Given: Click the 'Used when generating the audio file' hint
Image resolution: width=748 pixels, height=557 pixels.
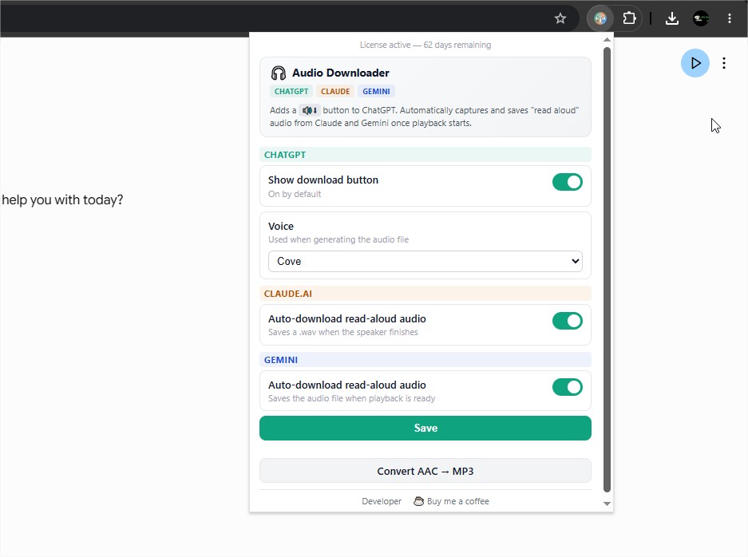Looking at the screenshot, I should click(x=338, y=239).
